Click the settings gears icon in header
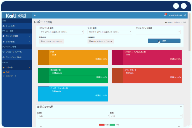Image resolution: width=192 pixels, height=128 pixels. click(185, 15)
